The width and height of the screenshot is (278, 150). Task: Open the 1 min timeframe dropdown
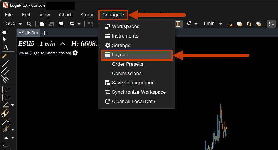pos(221,24)
